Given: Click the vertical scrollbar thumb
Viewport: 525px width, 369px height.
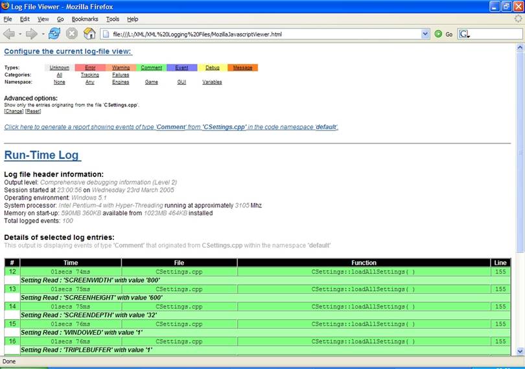Looking at the screenshot, I should coord(520,152).
